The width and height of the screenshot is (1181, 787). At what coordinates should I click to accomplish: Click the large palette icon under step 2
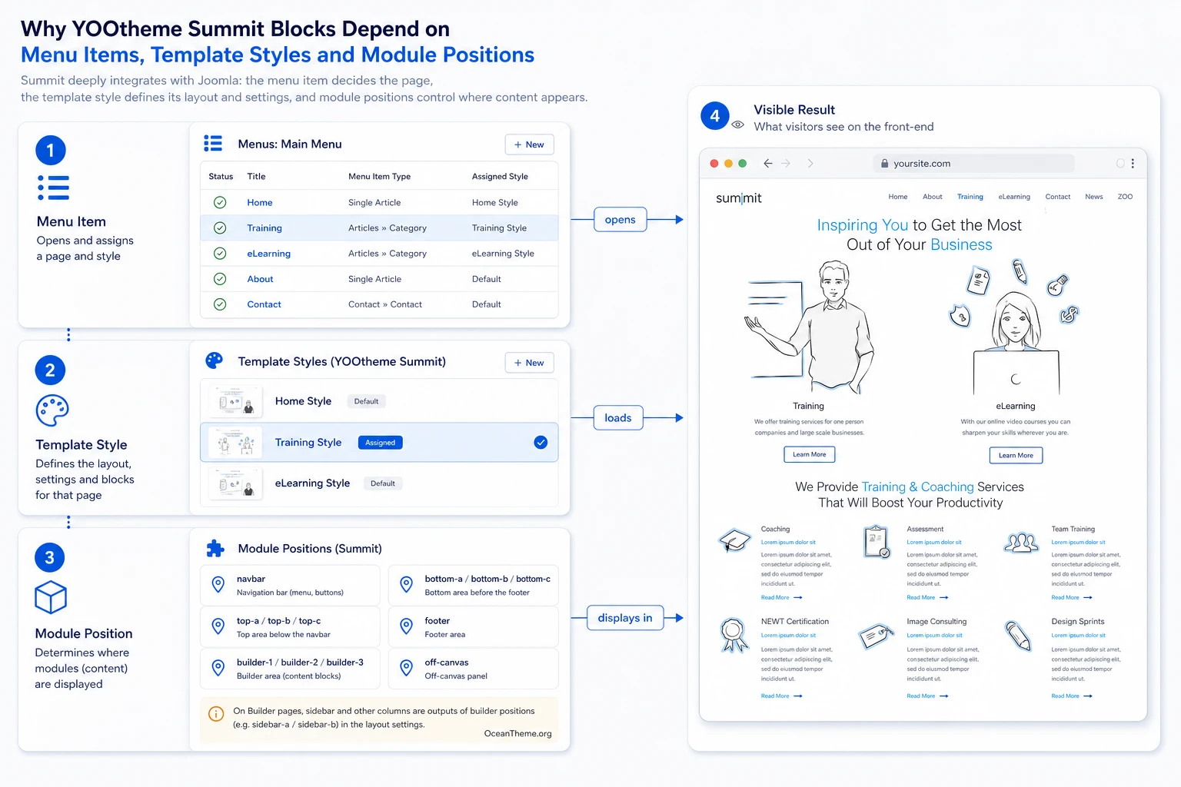click(x=52, y=411)
